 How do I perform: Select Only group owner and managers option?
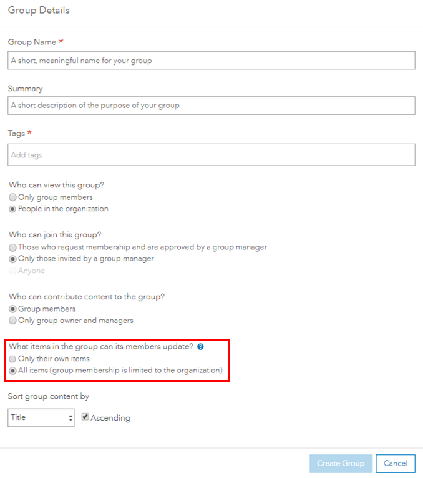[x=12, y=321]
